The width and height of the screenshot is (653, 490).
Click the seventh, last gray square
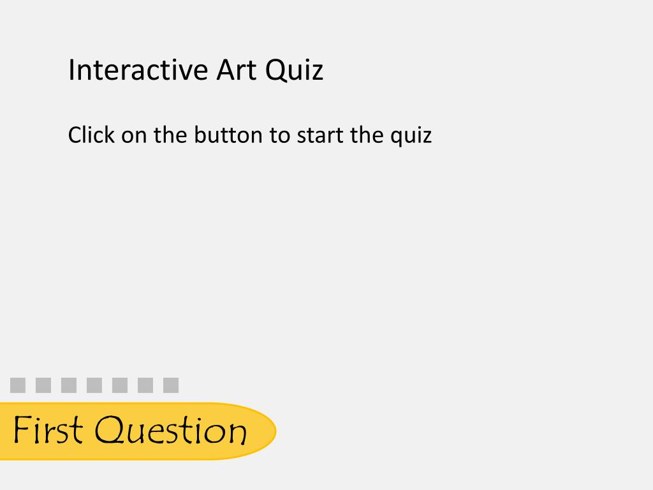pos(171,385)
